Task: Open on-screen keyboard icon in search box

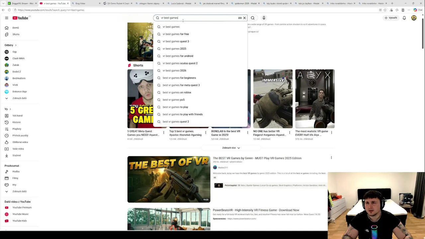Action: [x=240, y=18]
